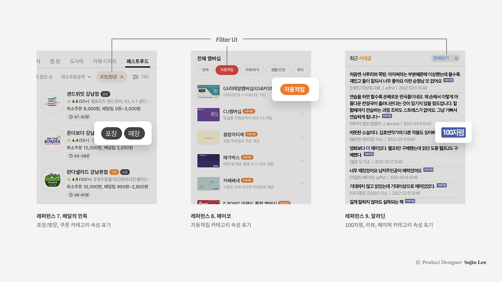Open the [내 이름은 김삼순] book link

364,193
